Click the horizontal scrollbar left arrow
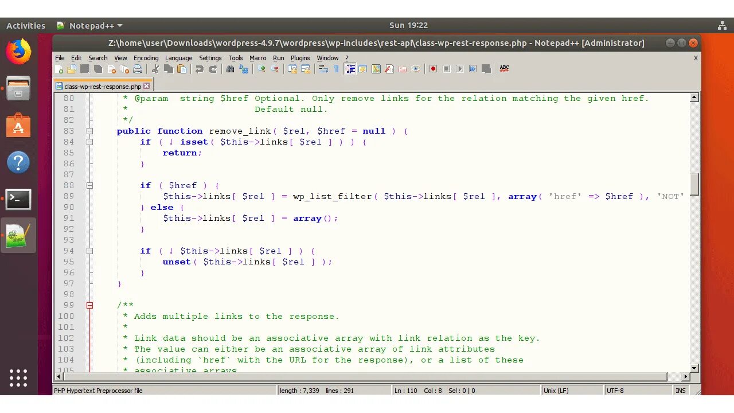734x413 pixels. [58, 377]
